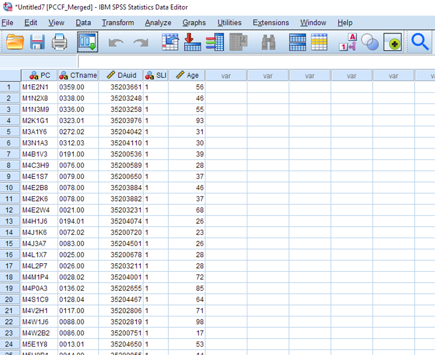Print the data file
Screen dimensions: 435x355
(59, 43)
